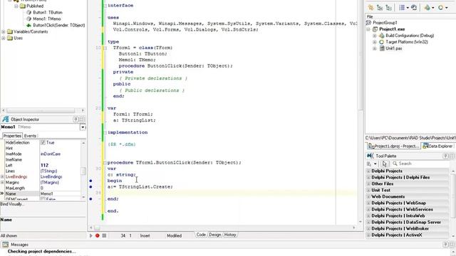Image resolution: width=456 pixels, height=256 pixels.
Task: Expand the Margins property
Action: pyautogui.click(x=2, y=182)
